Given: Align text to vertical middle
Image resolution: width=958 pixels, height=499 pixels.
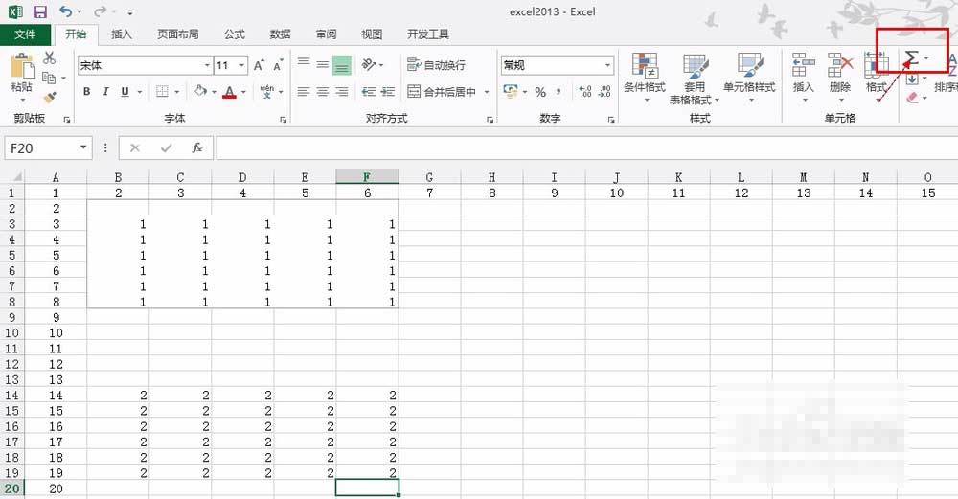Looking at the screenshot, I should tap(323, 65).
